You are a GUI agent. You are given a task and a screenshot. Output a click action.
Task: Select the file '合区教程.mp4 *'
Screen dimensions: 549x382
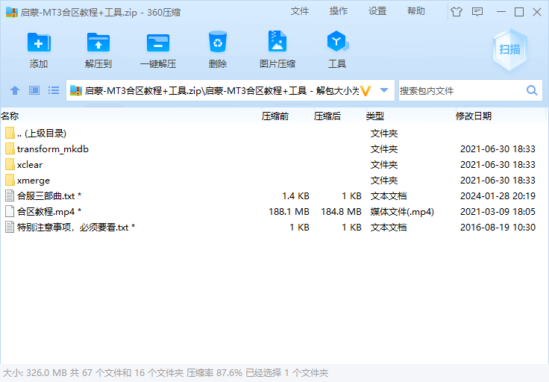point(49,212)
